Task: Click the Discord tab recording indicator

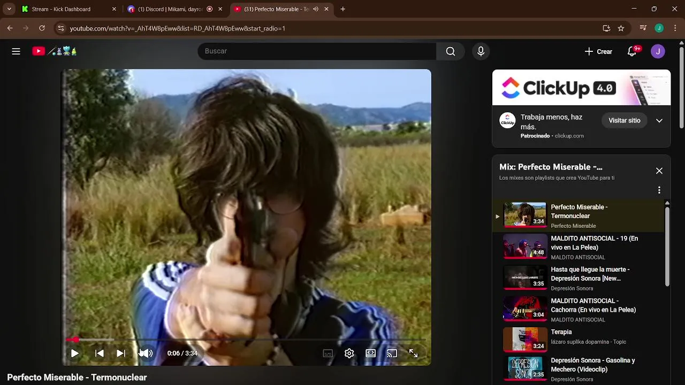Action: (210, 9)
